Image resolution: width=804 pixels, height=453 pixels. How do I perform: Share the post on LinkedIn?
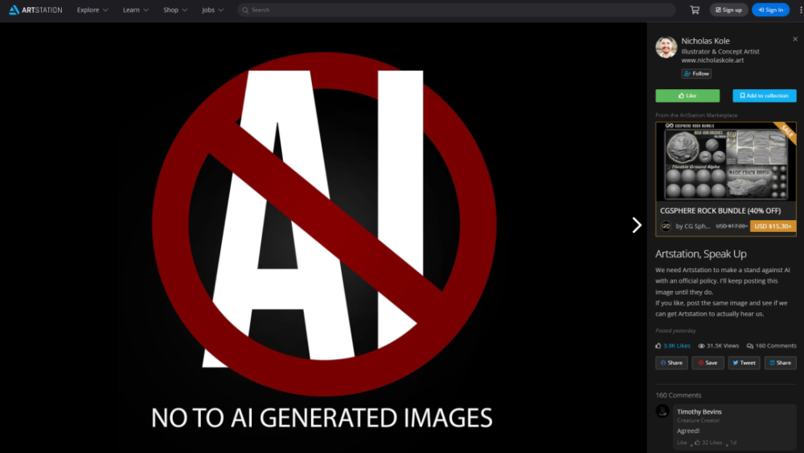click(x=781, y=363)
